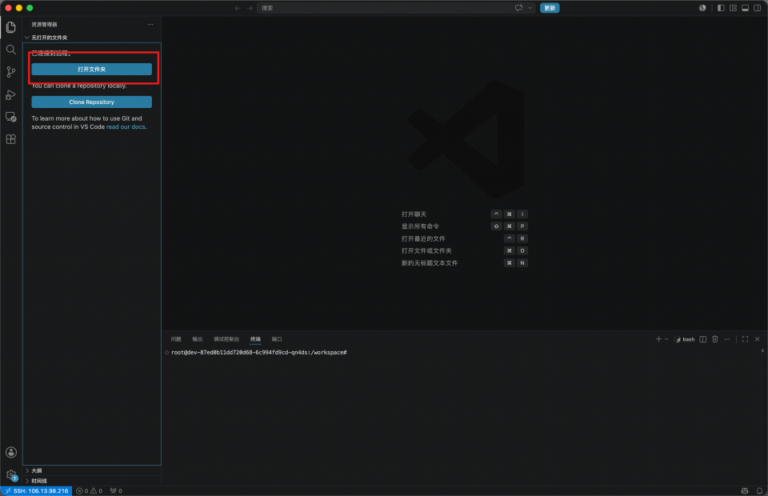Click the navigate back arrow
This screenshot has width=768, height=496.
(238, 8)
